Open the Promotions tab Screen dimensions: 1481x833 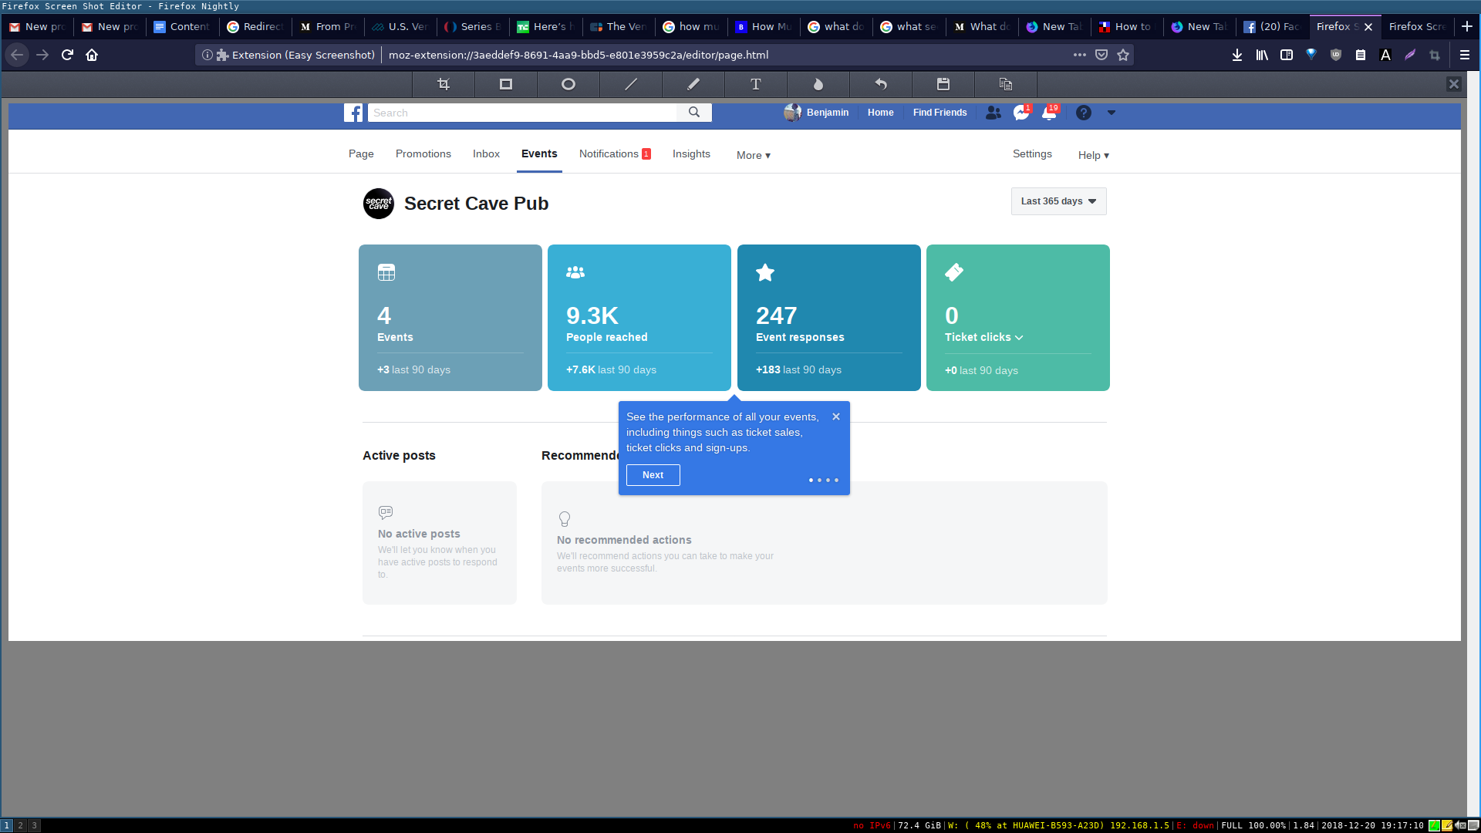pyautogui.click(x=423, y=154)
